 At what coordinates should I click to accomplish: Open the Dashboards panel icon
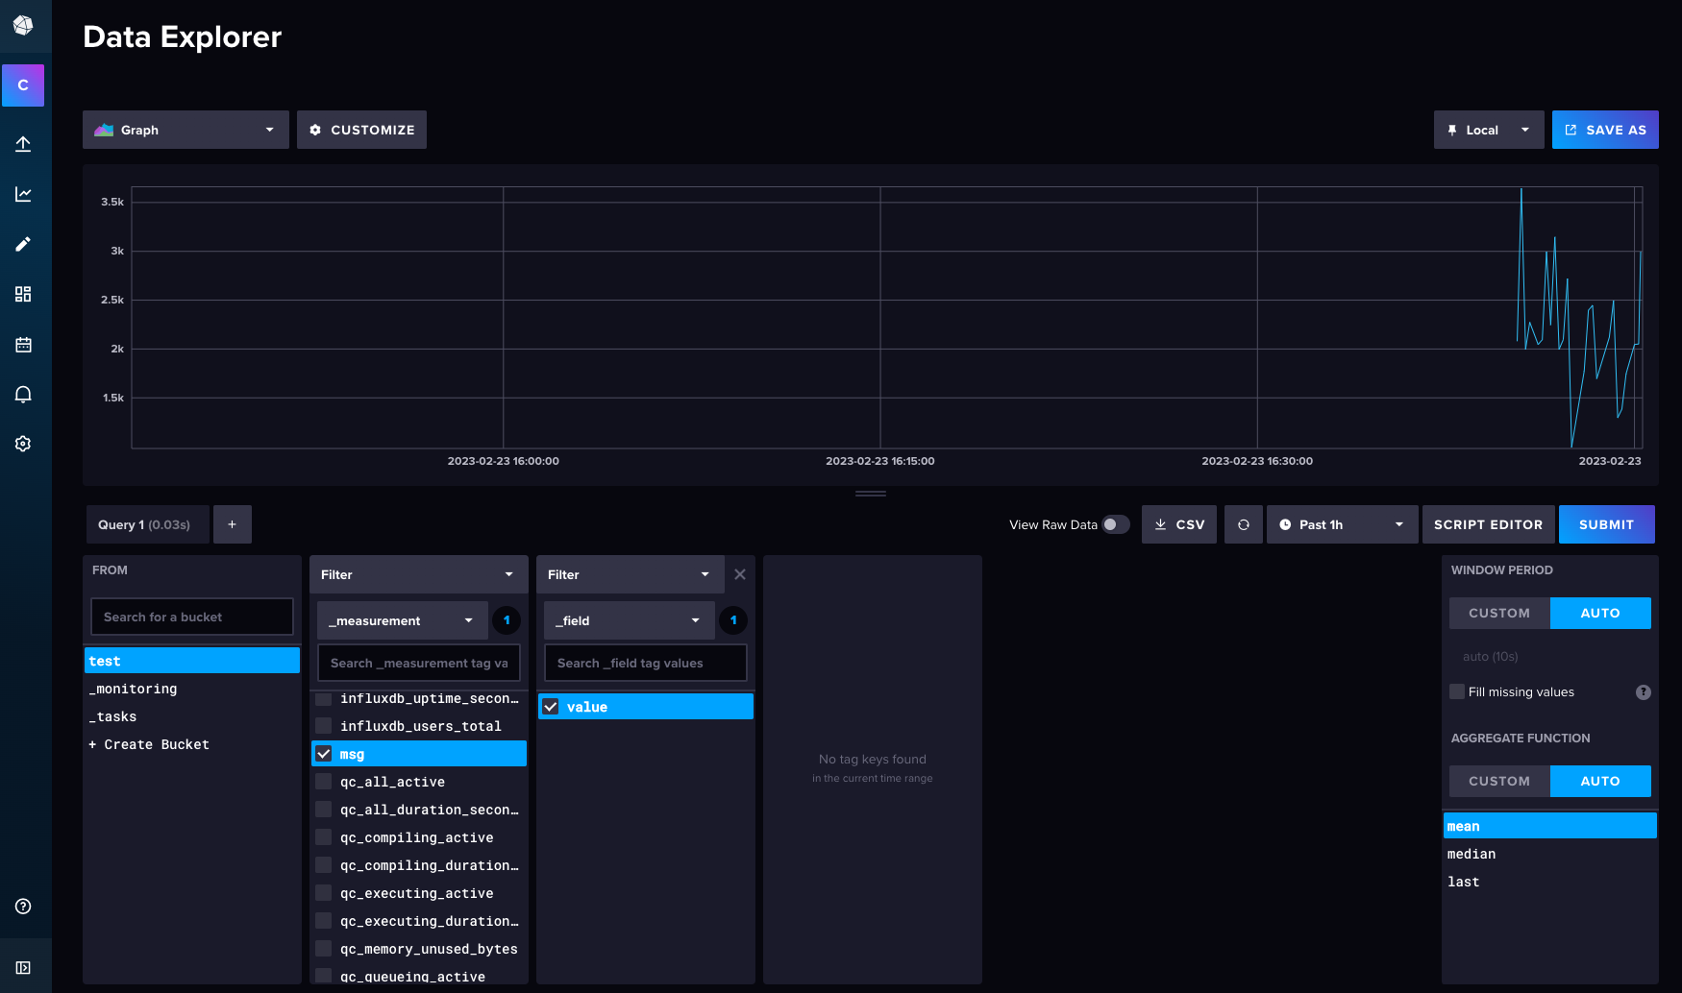pos(23,293)
